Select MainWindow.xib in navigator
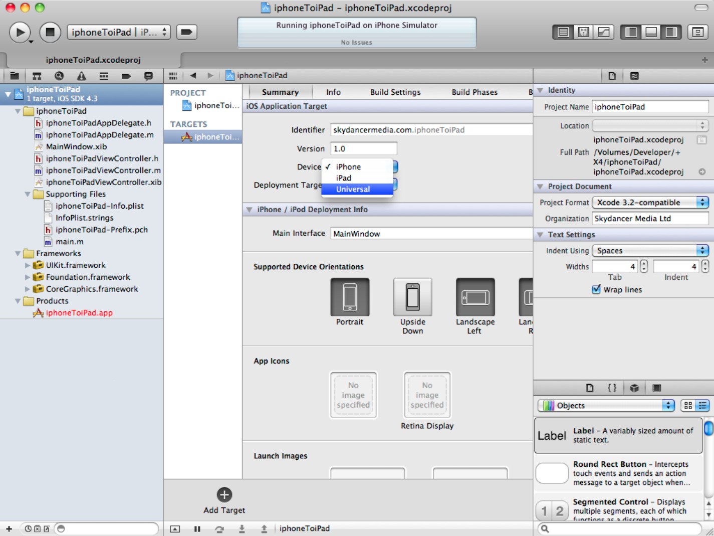 [x=76, y=146]
